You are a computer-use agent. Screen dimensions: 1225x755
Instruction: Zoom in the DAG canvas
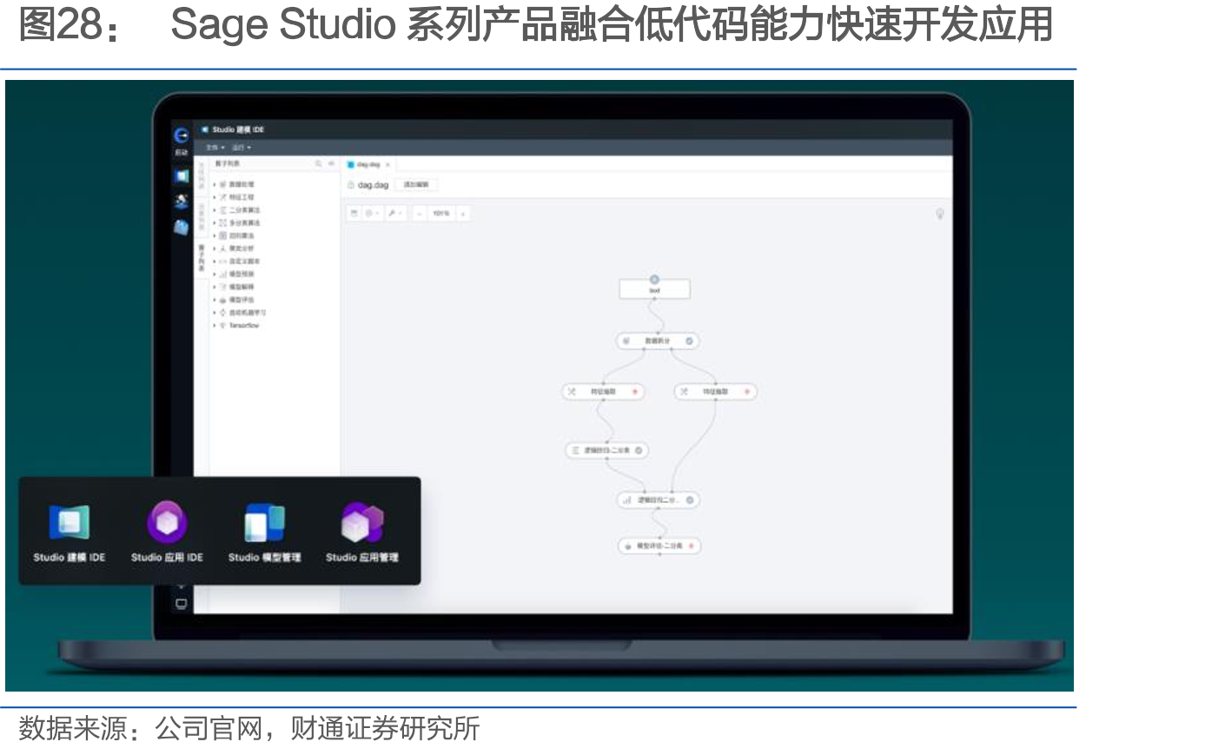462,213
